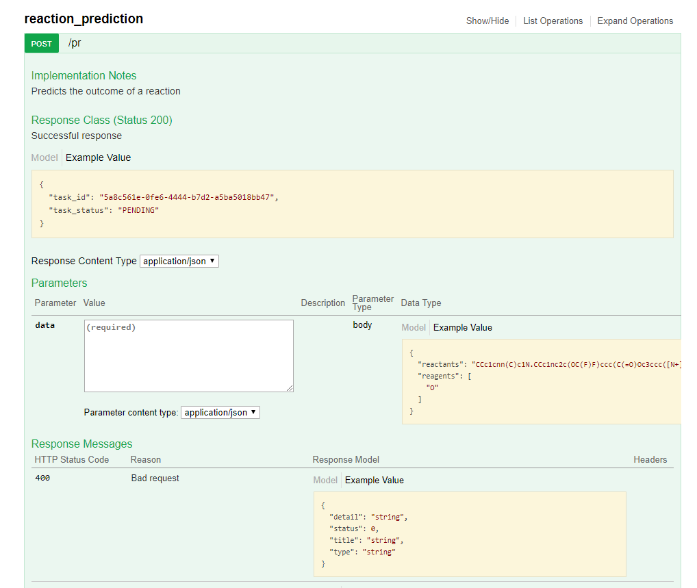The image size is (697, 588).
Task: Open Parameter content type dropdown
Action: 220,413
